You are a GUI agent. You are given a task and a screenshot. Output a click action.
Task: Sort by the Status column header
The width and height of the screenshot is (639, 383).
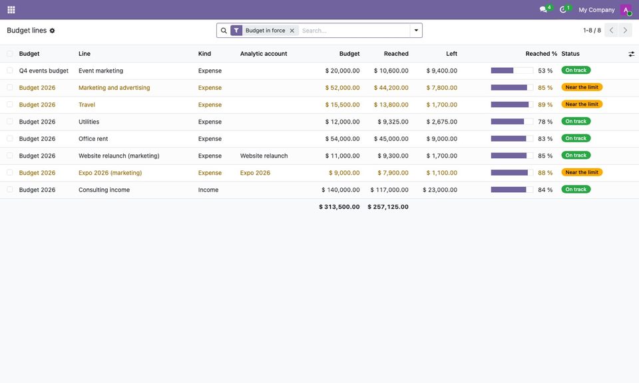pyautogui.click(x=570, y=54)
